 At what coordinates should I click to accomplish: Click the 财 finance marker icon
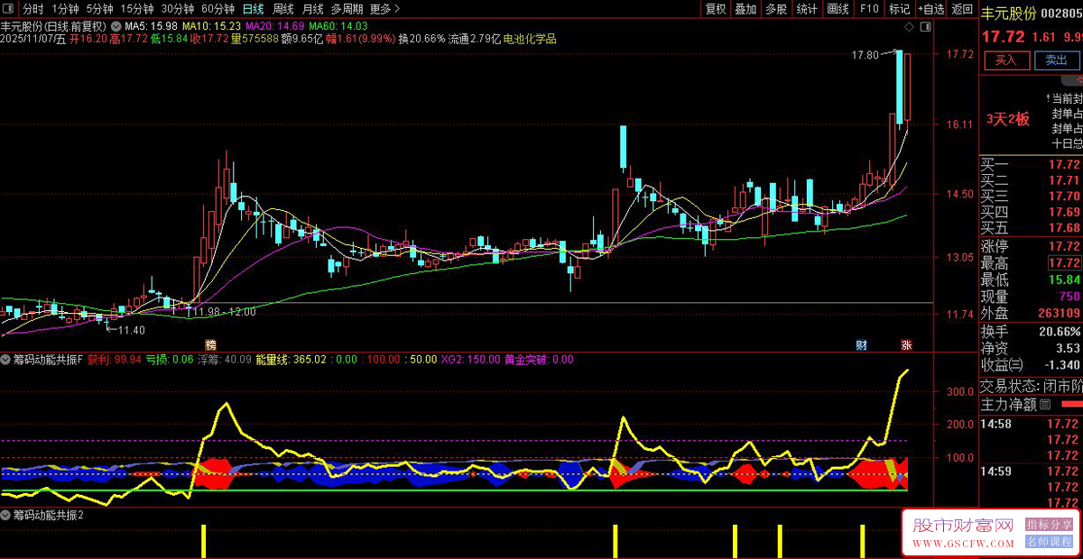pyautogui.click(x=862, y=344)
